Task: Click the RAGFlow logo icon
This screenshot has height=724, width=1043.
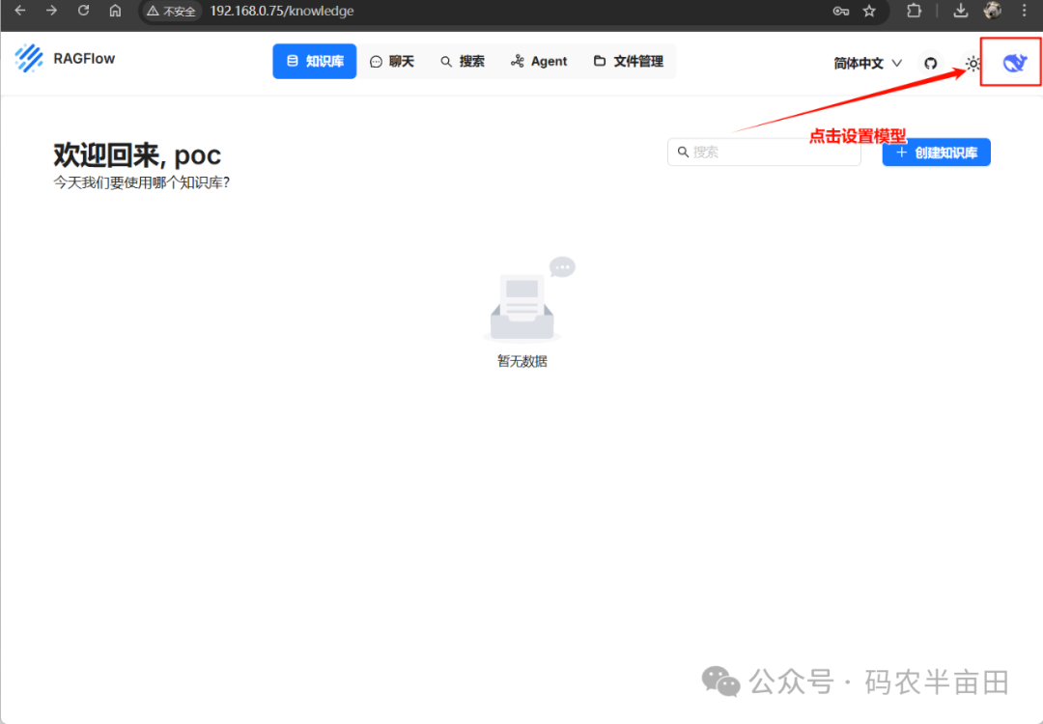Action: (29, 59)
